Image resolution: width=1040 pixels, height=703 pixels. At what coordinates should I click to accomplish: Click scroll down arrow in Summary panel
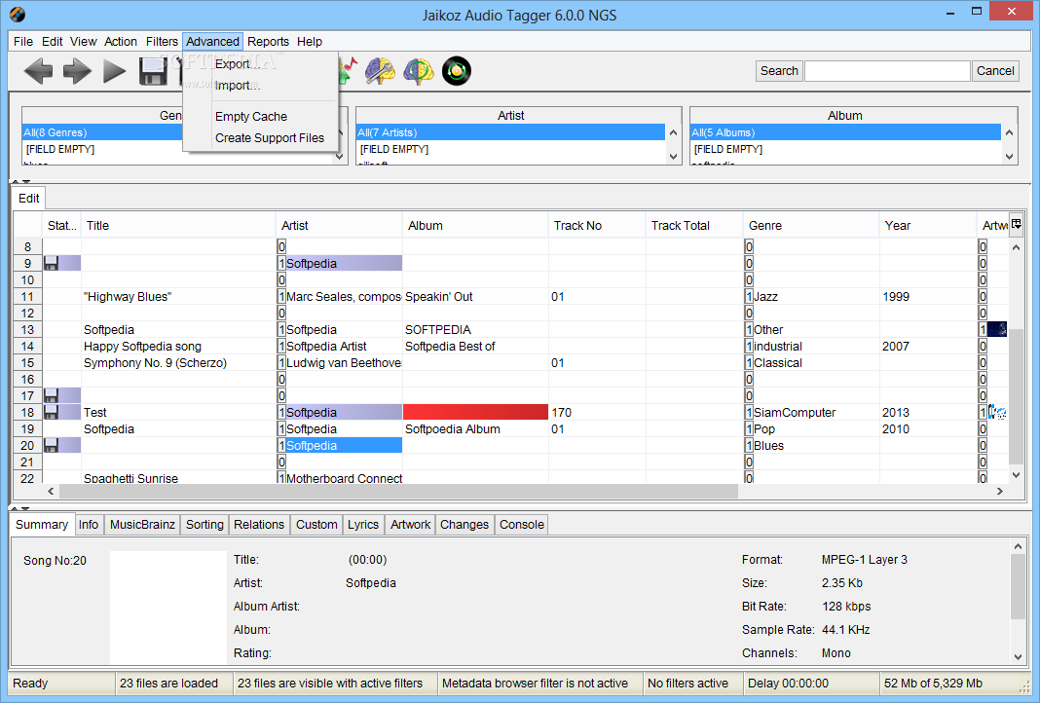tap(1018, 656)
